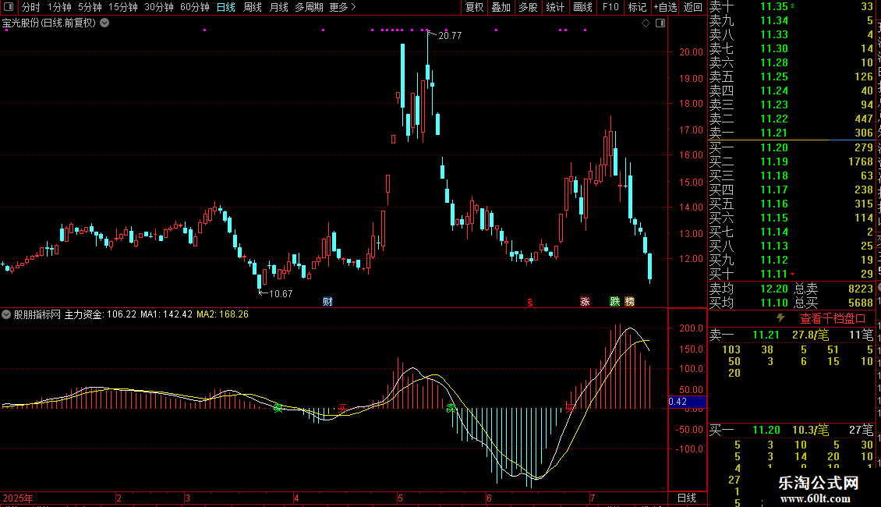Open F10 company info

click(x=610, y=7)
